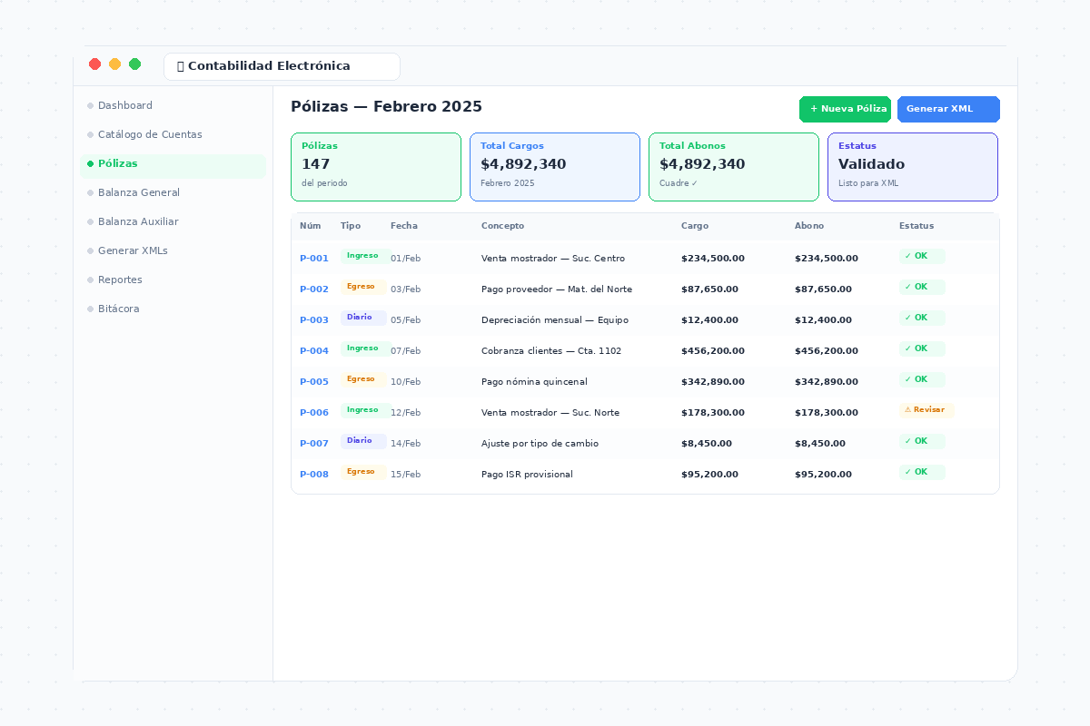Click the OK status on row P-001
The width and height of the screenshot is (1090, 726).
tap(921, 256)
